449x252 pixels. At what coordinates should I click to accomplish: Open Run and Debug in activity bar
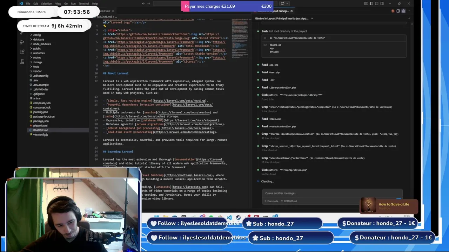click(x=22, y=42)
